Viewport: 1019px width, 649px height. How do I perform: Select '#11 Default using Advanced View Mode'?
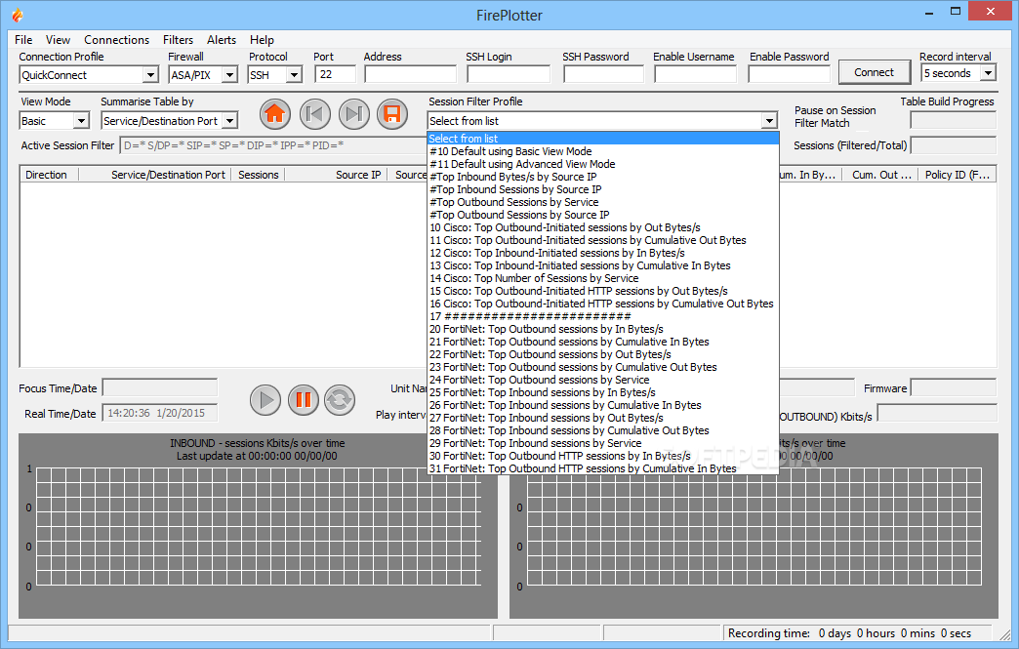click(x=603, y=164)
